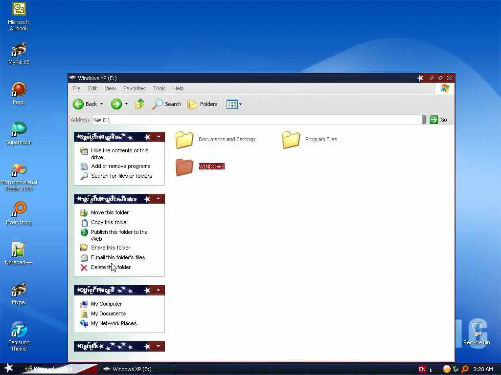Go forward with the green Forward arrow
This screenshot has width=501, height=375.
coord(116,104)
